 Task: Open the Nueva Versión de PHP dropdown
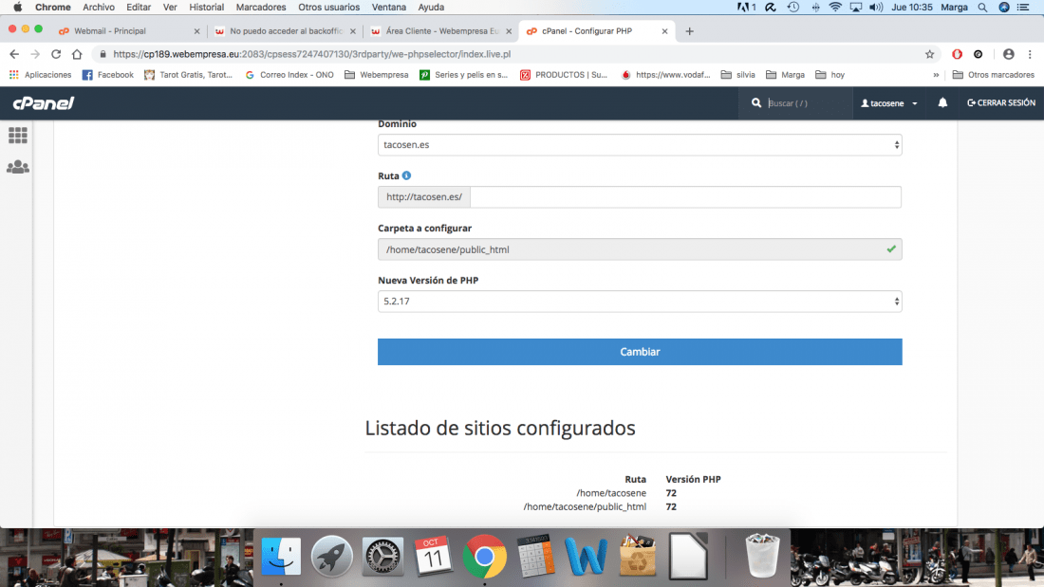click(640, 302)
